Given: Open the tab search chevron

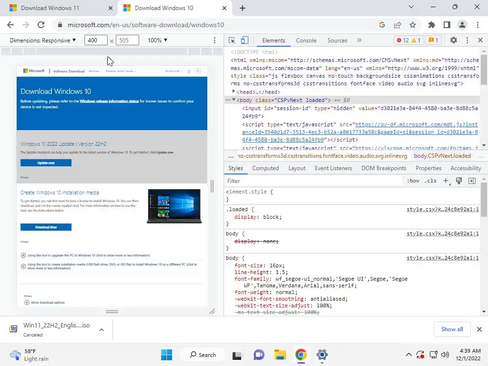Looking at the screenshot, I should click(411, 7).
